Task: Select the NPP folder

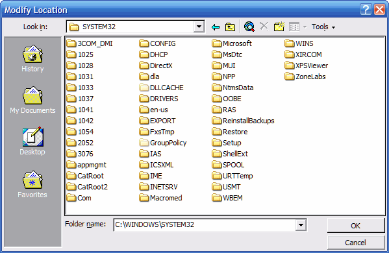Action: pos(223,77)
